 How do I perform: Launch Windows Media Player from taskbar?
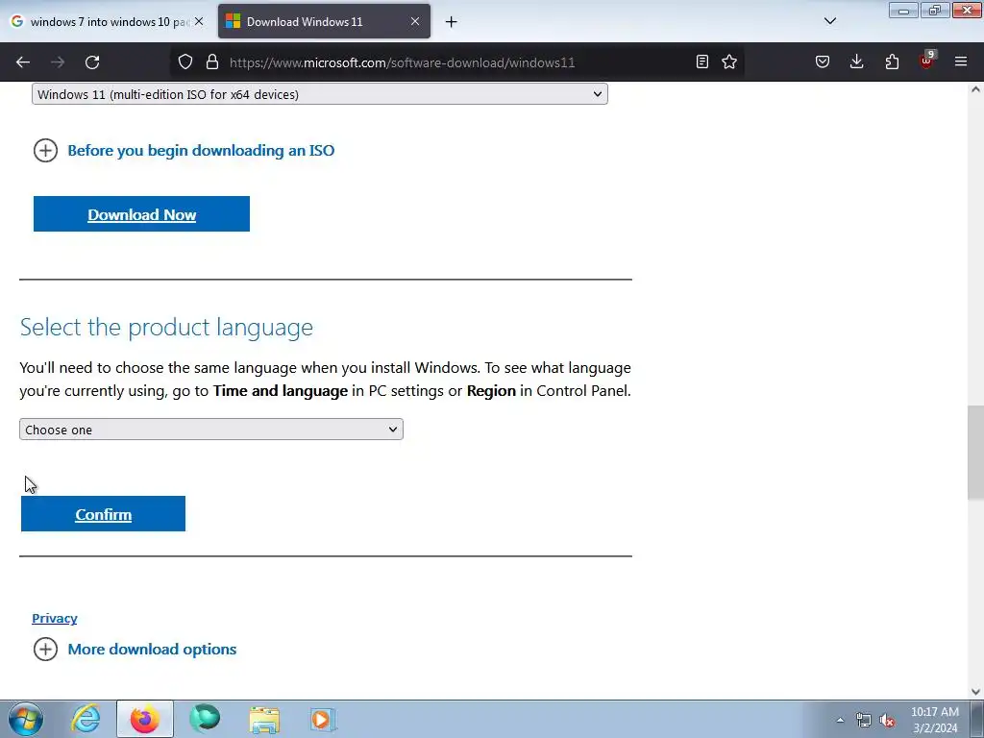(323, 719)
